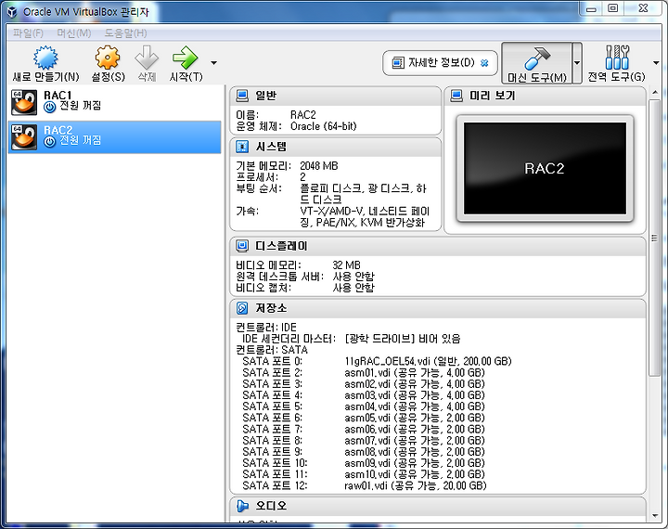Click the RAC1 OS penguin icon
The width and height of the screenshot is (668, 529).
[x=24, y=102]
